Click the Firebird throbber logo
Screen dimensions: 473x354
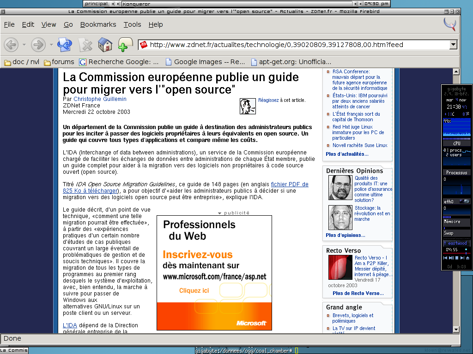(x=450, y=24)
